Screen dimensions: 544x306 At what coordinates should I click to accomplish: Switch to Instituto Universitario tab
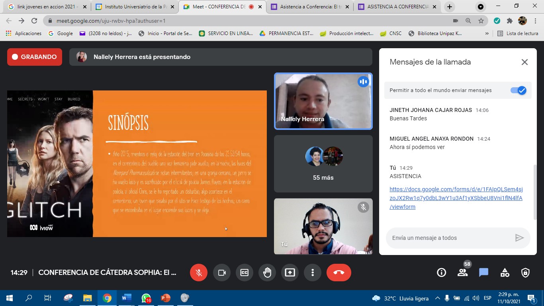135,7
